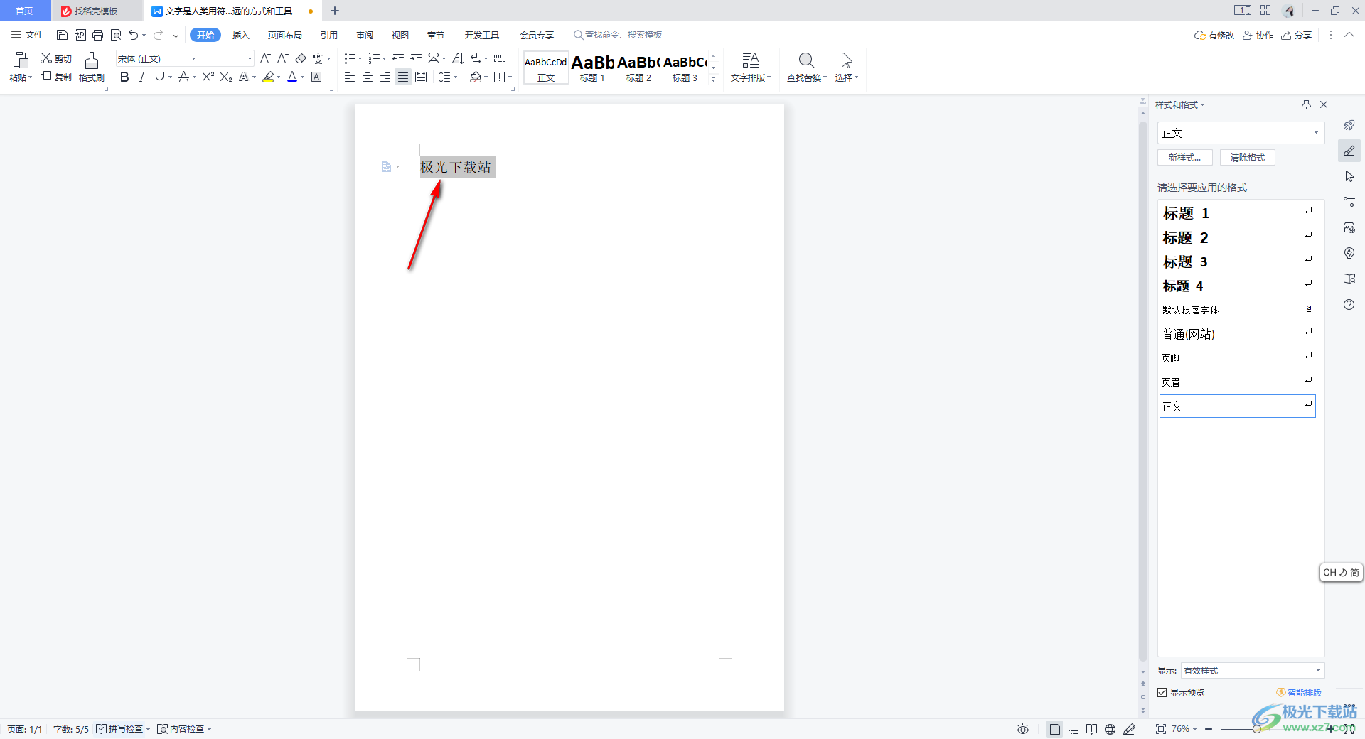Image resolution: width=1365 pixels, height=739 pixels.
Task: Toggle bold formatting
Action: [x=124, y=77]
